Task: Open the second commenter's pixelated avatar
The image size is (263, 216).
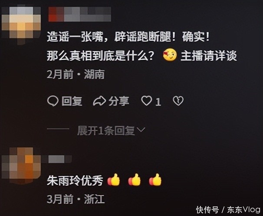Action: pyautogui.click(x=21, y=166)
